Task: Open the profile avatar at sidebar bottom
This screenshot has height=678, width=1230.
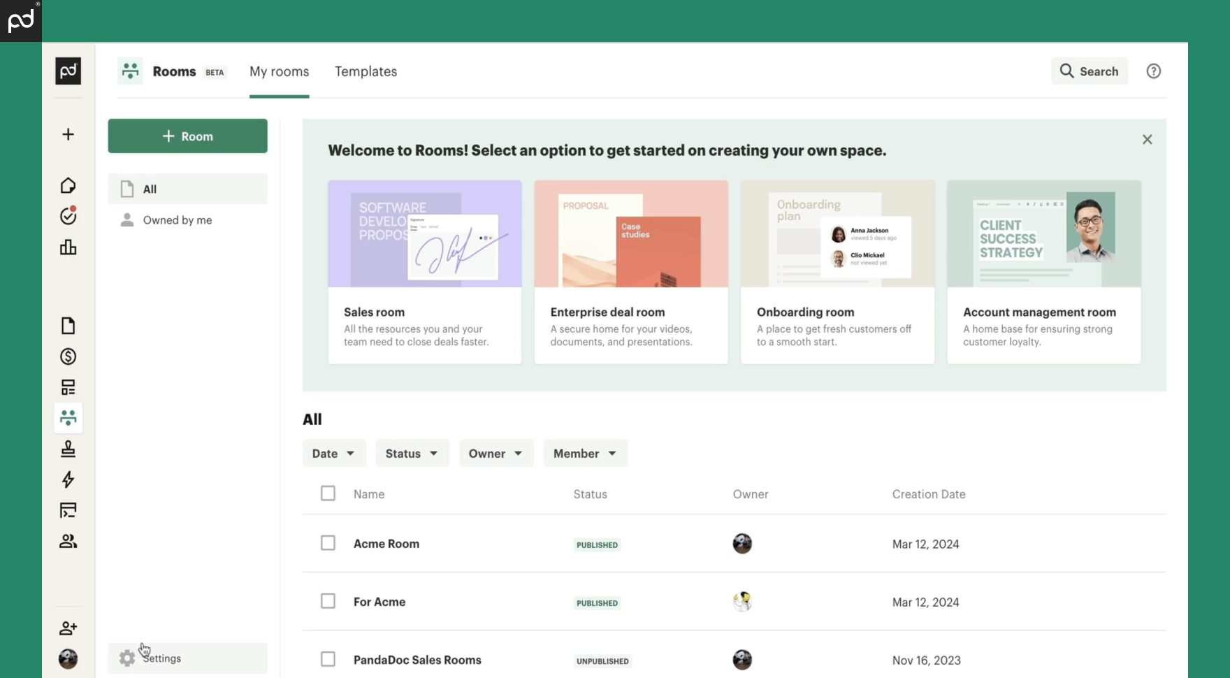Action: tap(68, 658)
